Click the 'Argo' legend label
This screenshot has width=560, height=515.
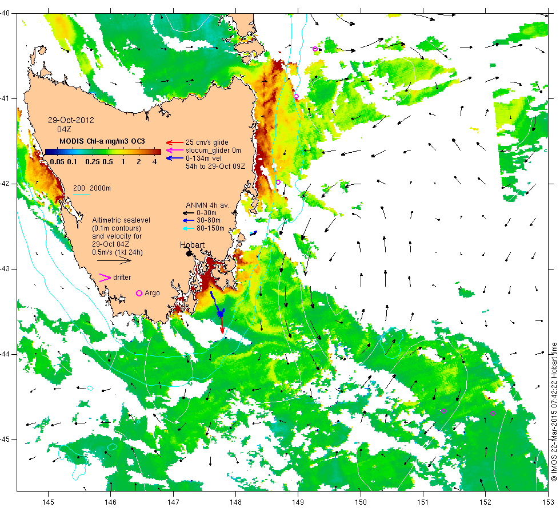pyautogui.click(x=152, y=293)
